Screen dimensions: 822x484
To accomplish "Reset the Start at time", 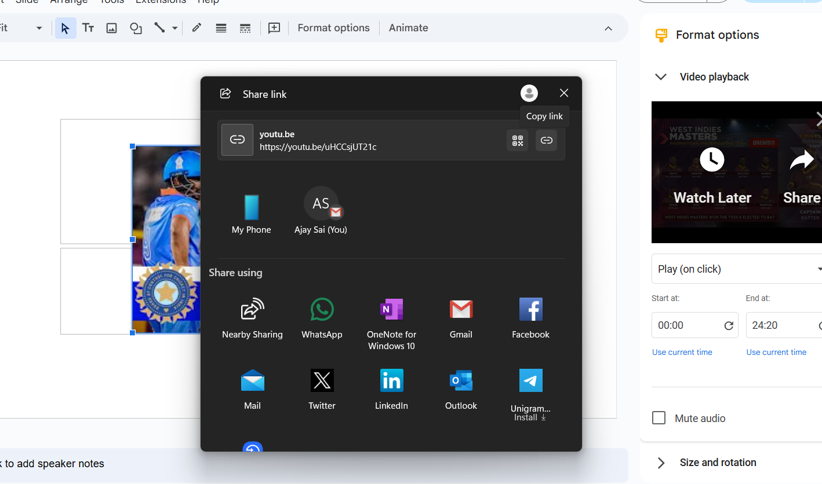I will point(729,325).
